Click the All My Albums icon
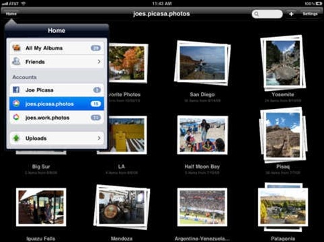This screenshot has width=324, height=242. 16,48
